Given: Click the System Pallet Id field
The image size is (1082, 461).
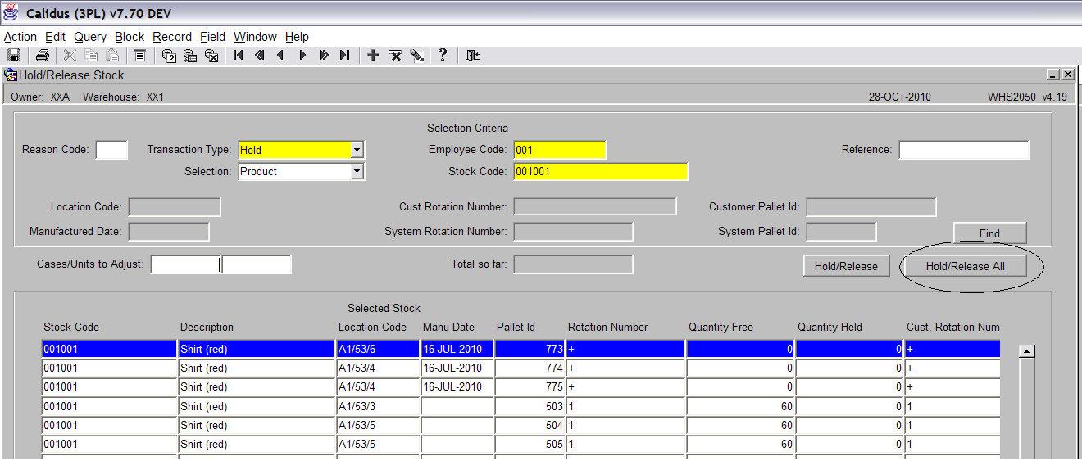Looking at the screenshot, I should (841, 232).
